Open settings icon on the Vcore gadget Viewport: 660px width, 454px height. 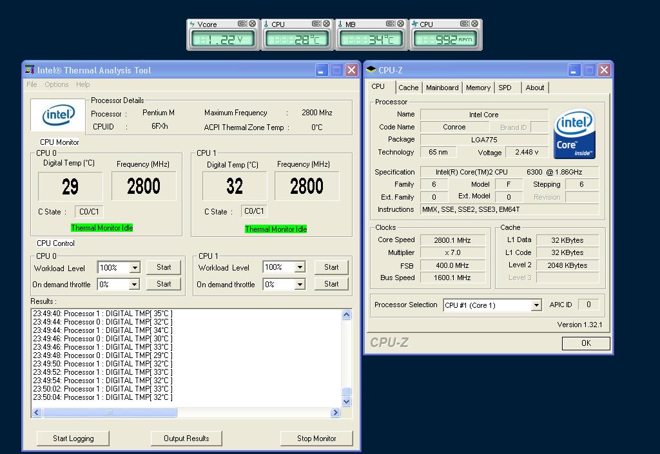[242, 24]
